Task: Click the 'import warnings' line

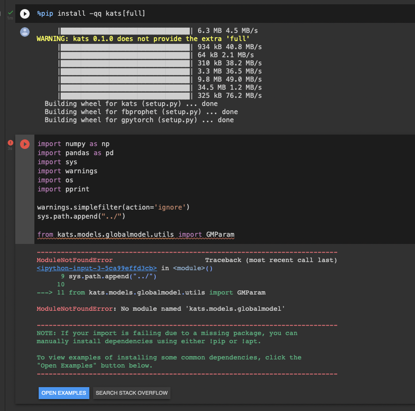Action: coord(67,171)
